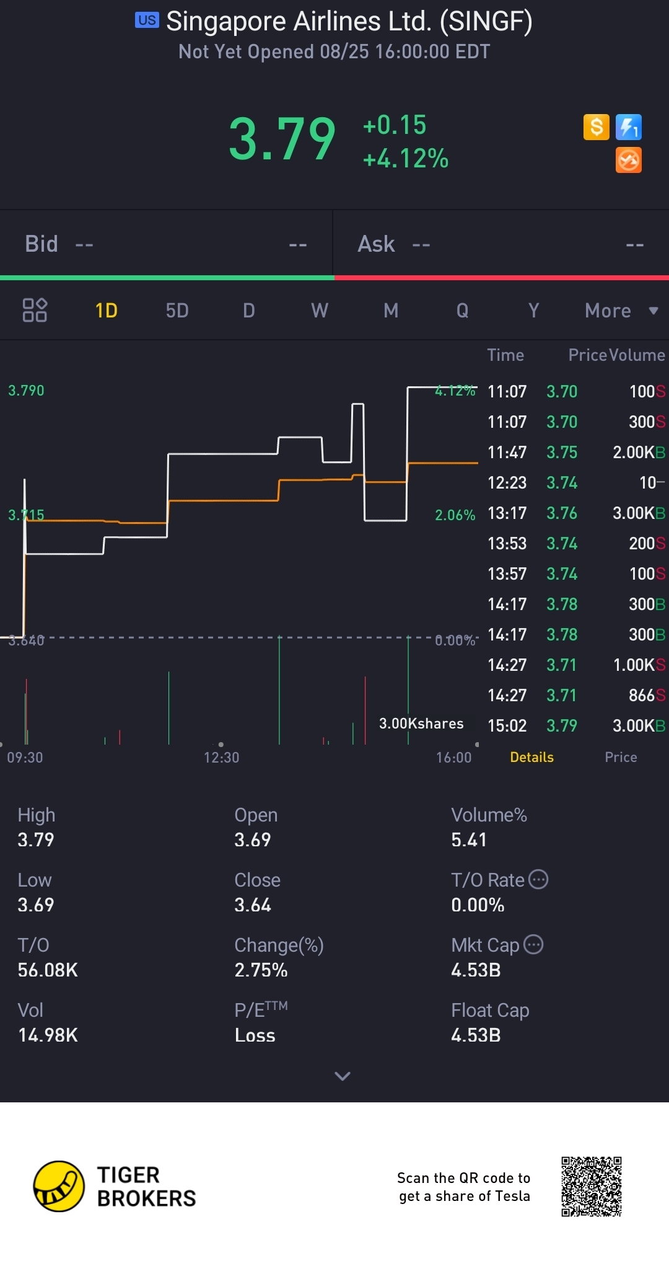Tap the Float Cap 4.53B statistic

click(x=490, y=1022)
